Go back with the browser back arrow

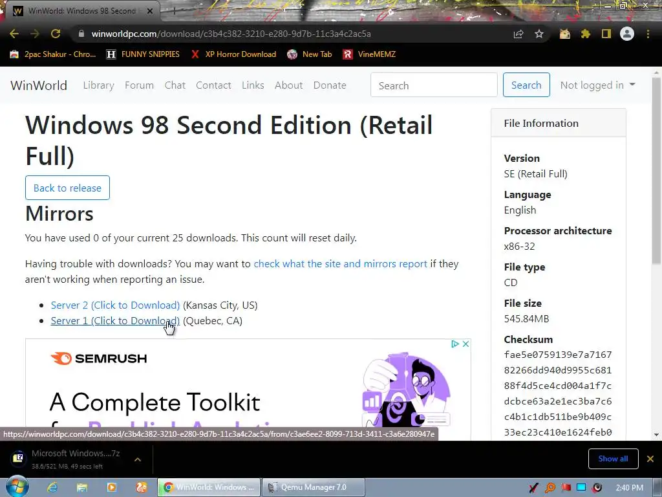14,34
